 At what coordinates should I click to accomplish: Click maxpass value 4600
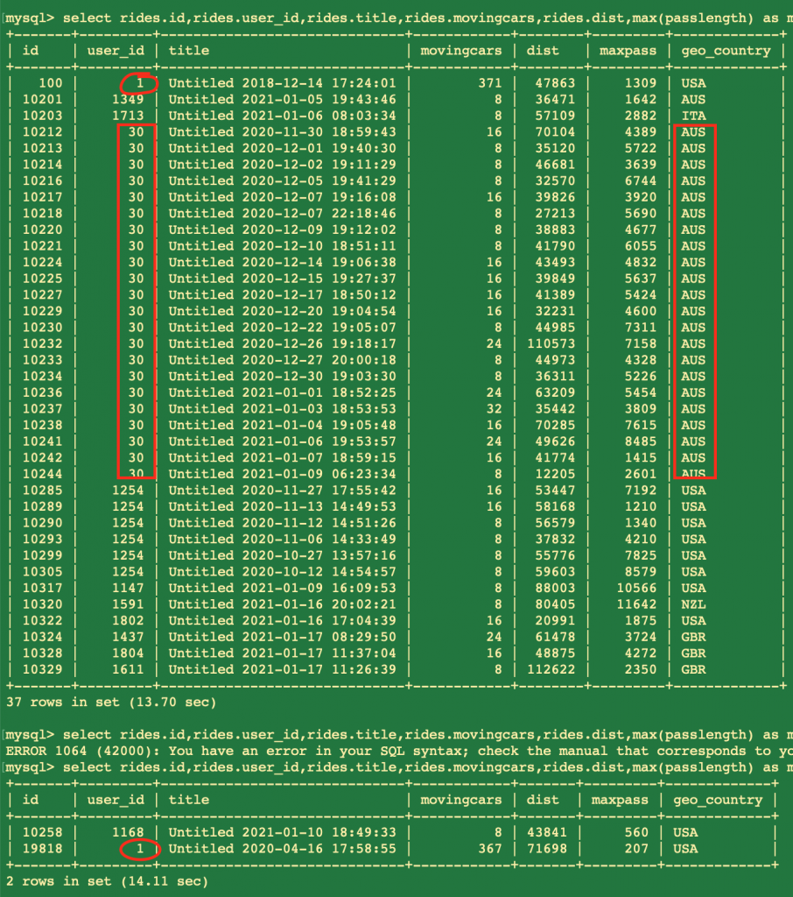[641, 311]
